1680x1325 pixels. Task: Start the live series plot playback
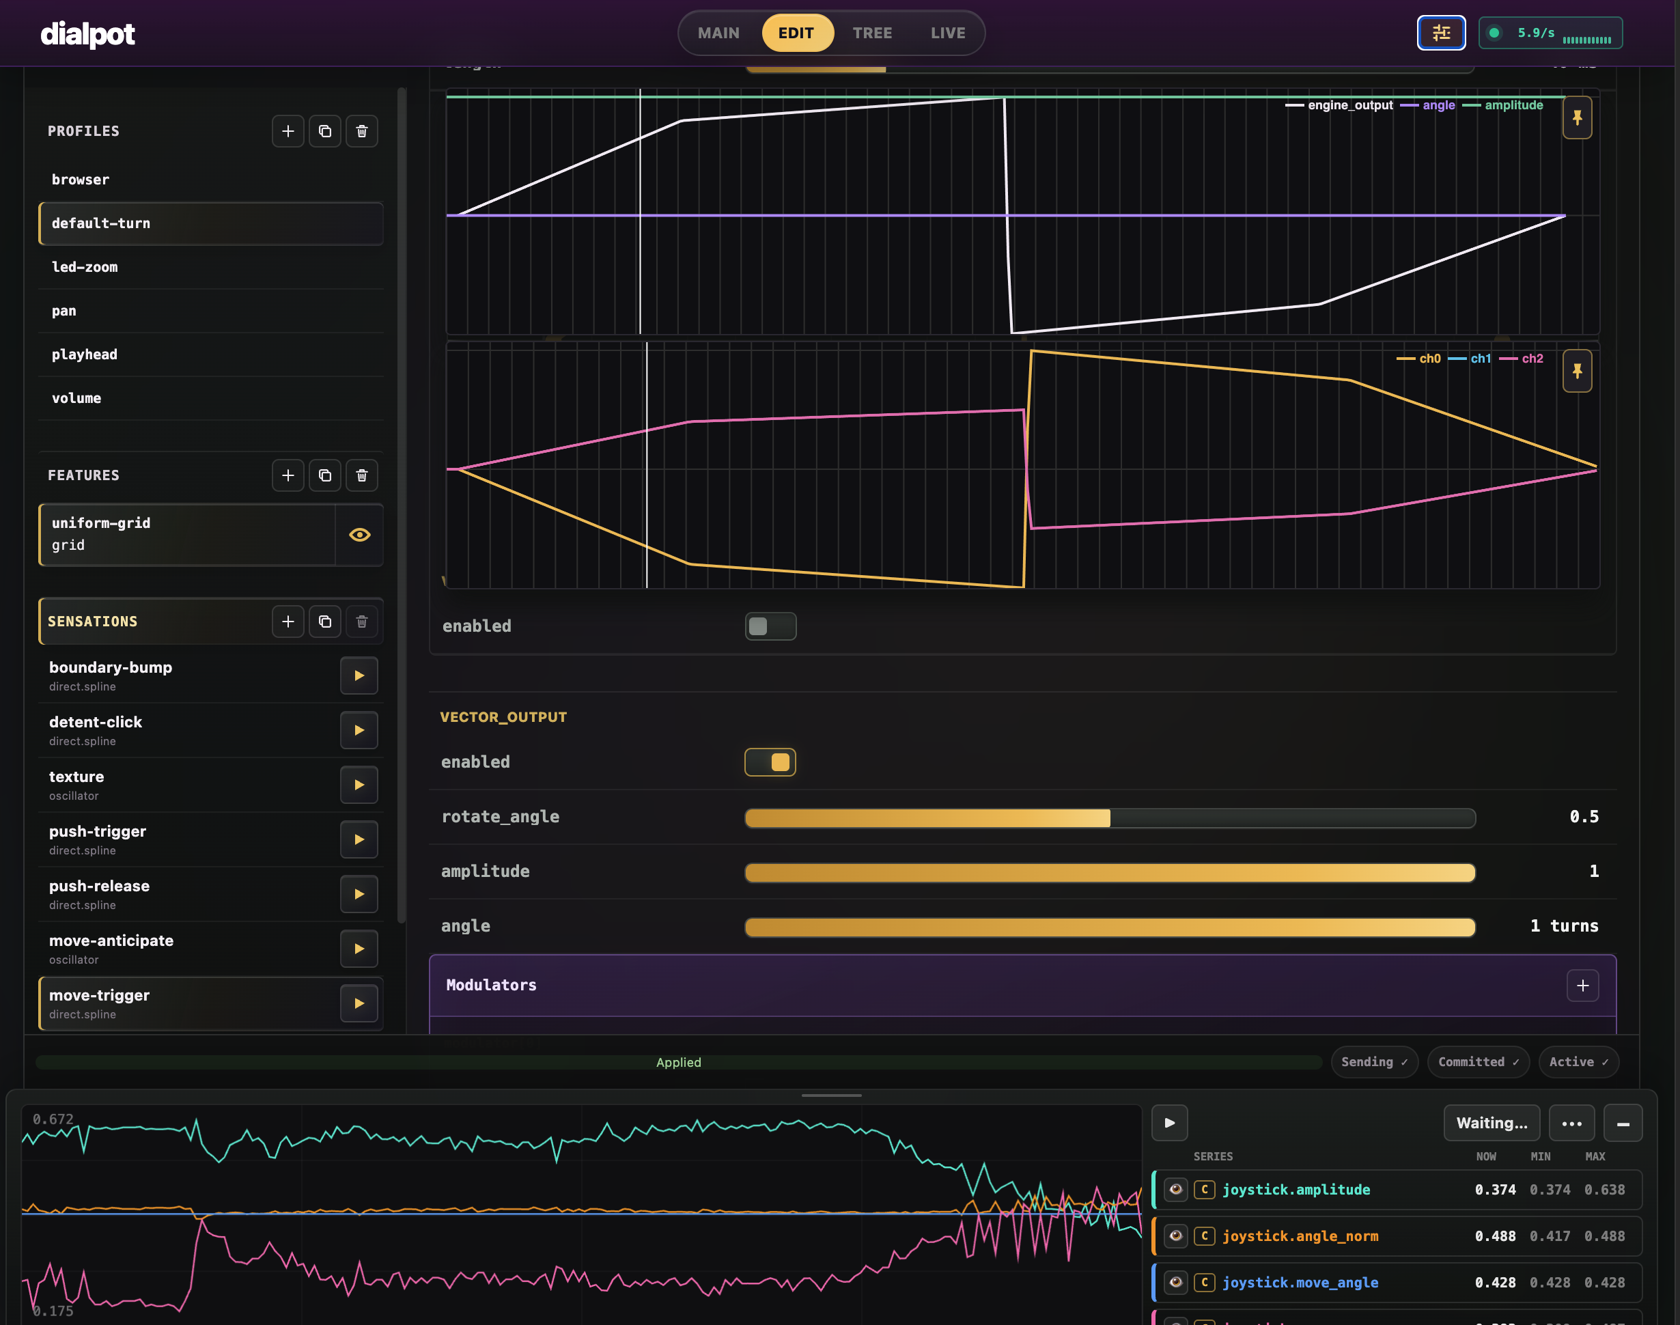coord(1170,1123)
